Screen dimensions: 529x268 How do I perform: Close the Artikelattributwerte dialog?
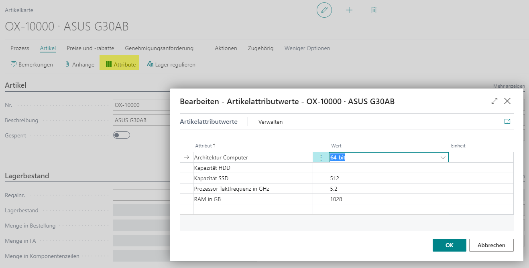[507, 101]
